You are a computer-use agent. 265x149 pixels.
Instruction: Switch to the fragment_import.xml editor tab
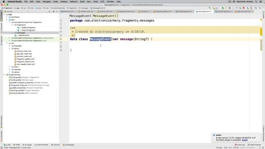click(x=126, y=12)
